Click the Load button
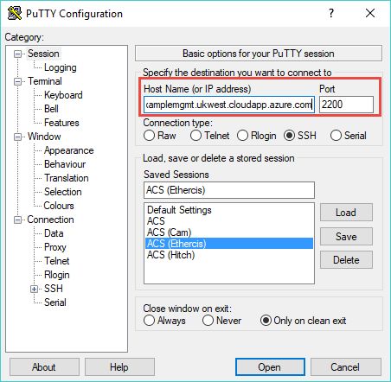 (x=346, y=213)
